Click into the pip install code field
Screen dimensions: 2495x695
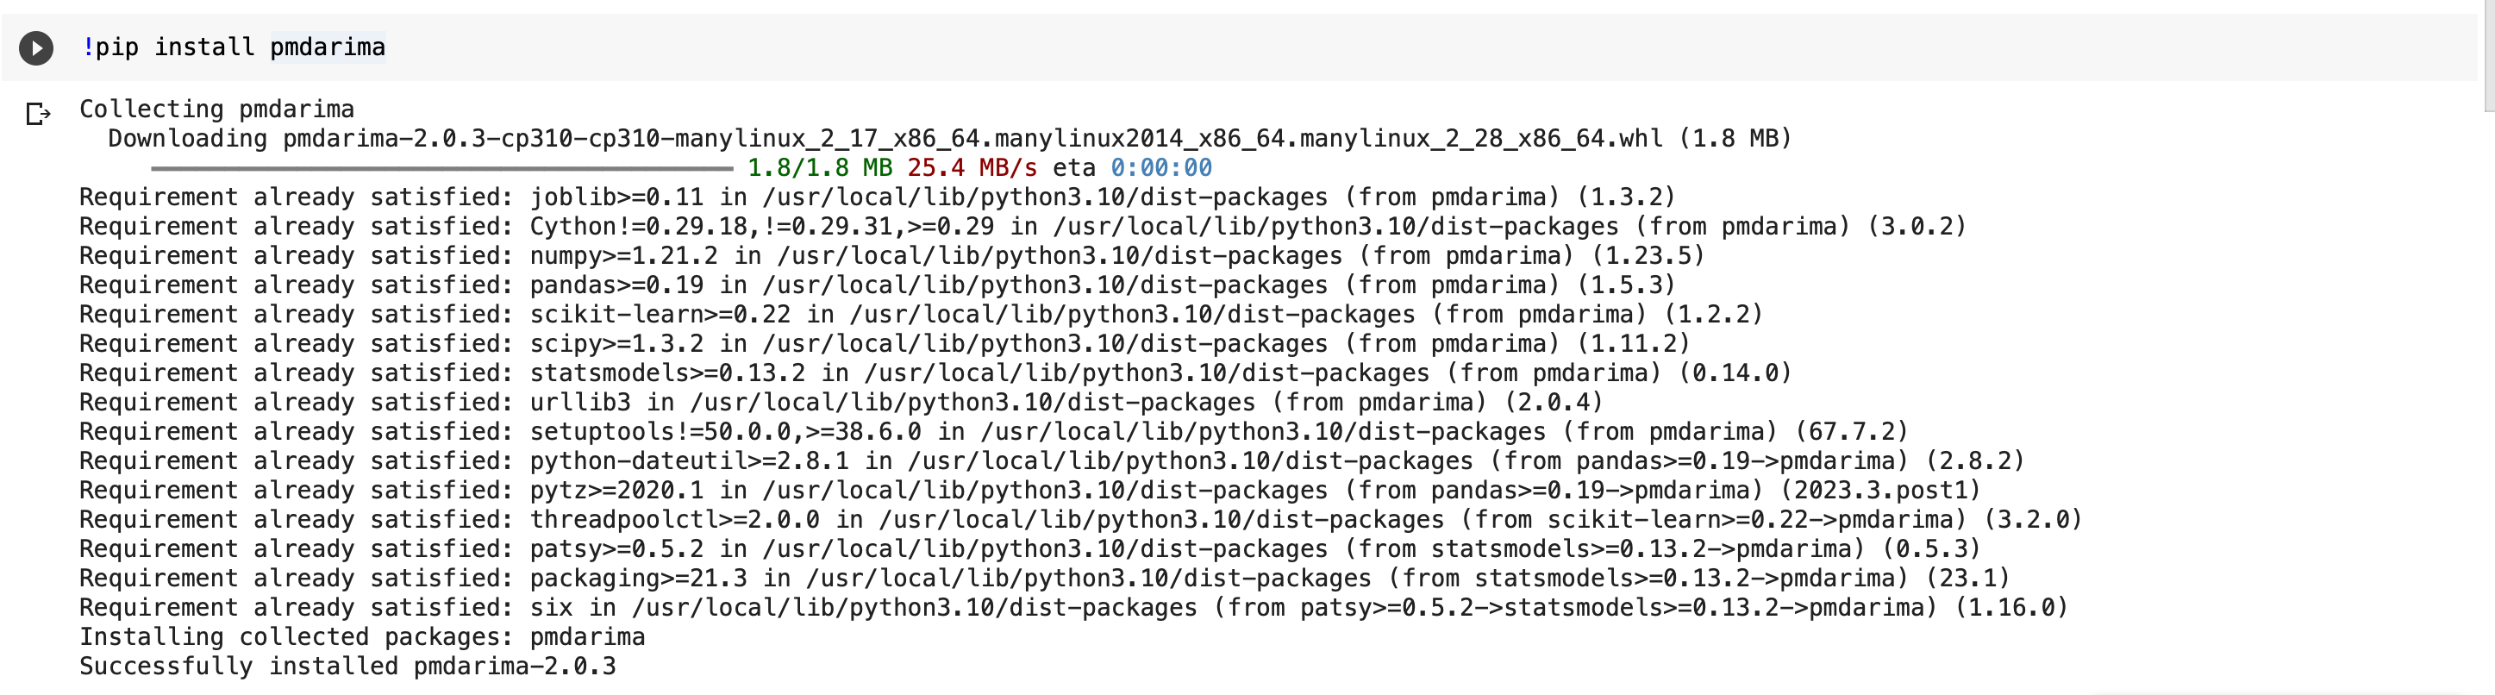point(1162,47)
